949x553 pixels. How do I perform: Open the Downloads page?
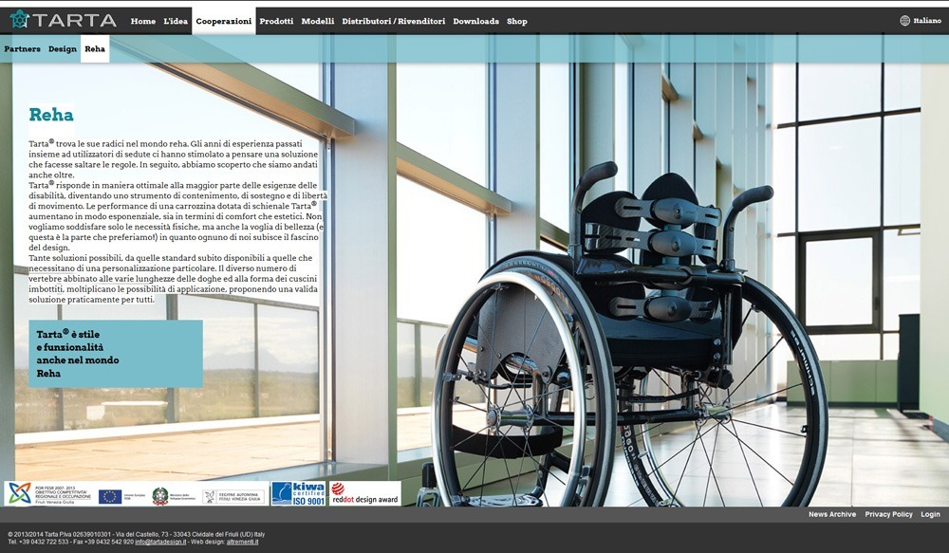coord(475,21)
